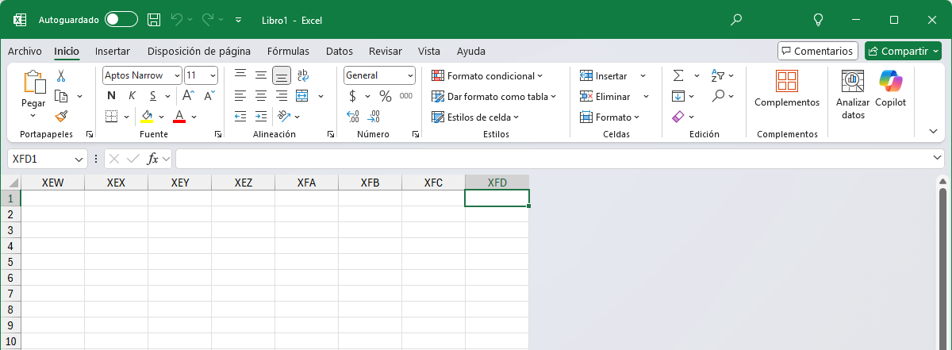Expand the formula bar
The height and width of the screenshot is (350, 952).
(x=938, y=159)
